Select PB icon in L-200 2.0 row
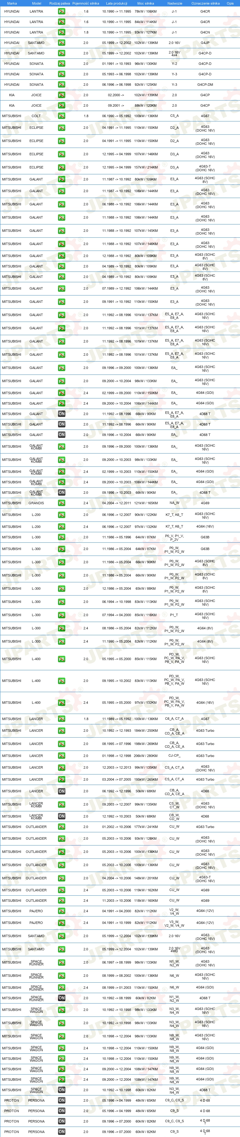The height and width of the screenshot is (1137, 240). coord(62,515)
